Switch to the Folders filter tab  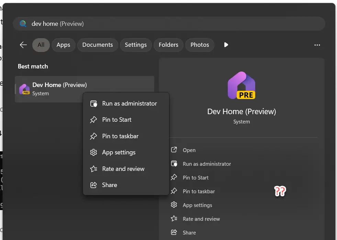(x=168, y=45)
